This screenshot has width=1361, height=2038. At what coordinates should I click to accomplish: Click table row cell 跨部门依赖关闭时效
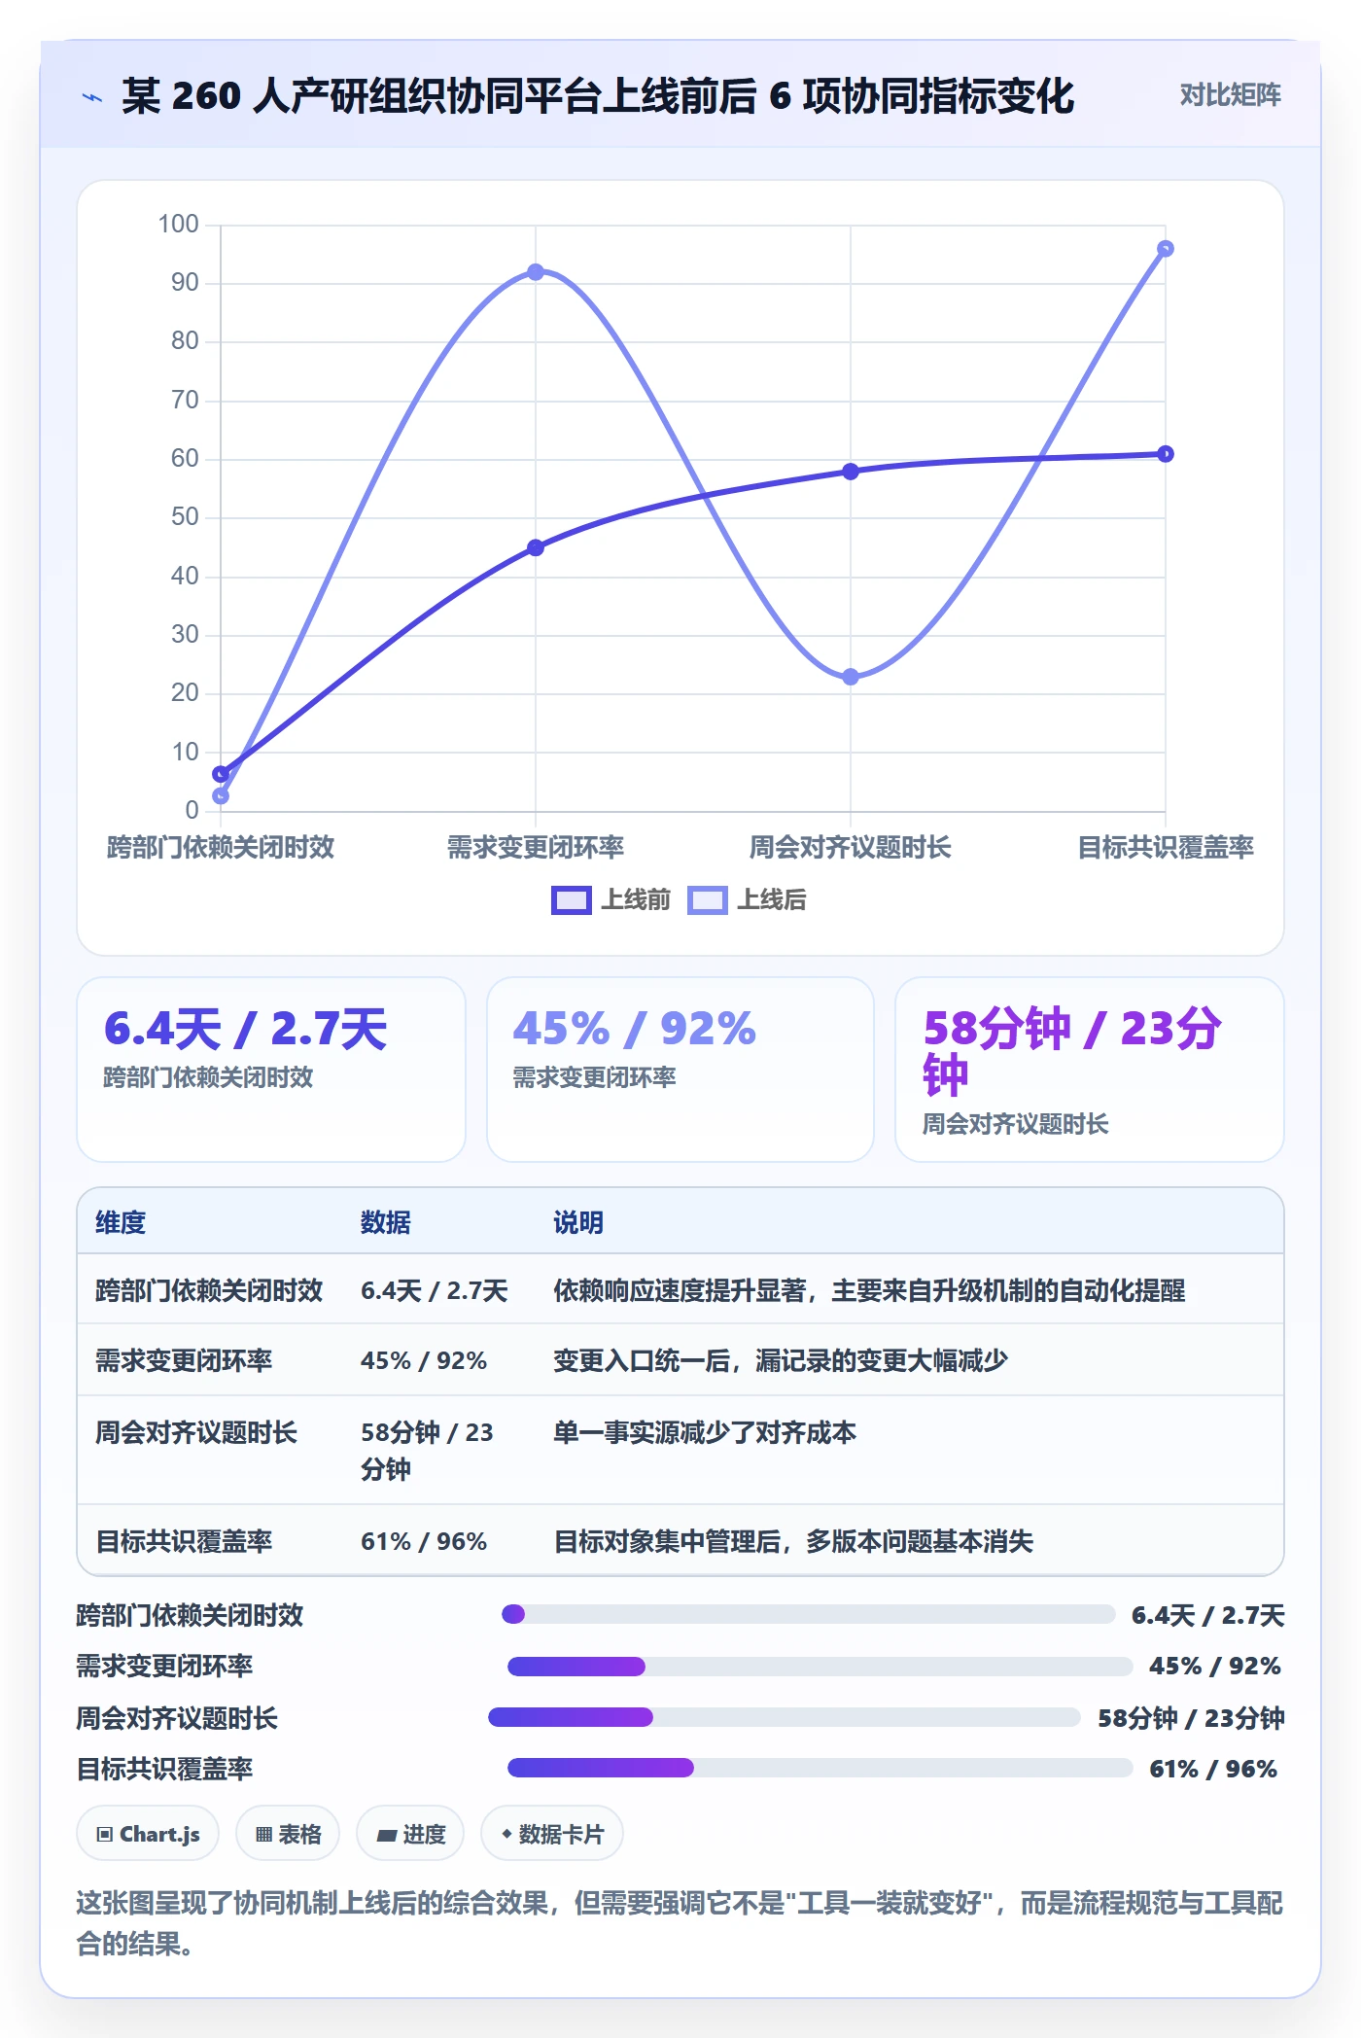point(209,1290)
